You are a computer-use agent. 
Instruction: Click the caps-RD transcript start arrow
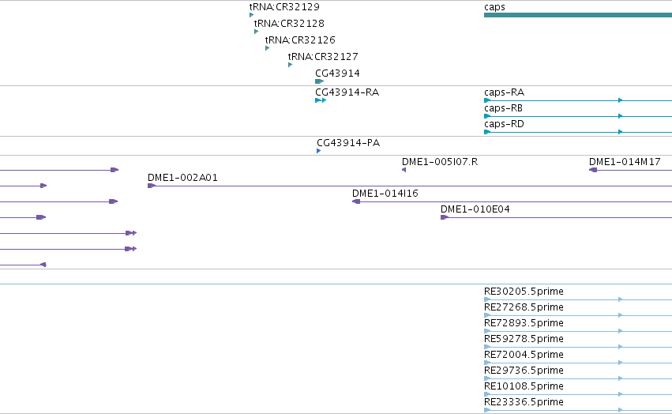487,132
